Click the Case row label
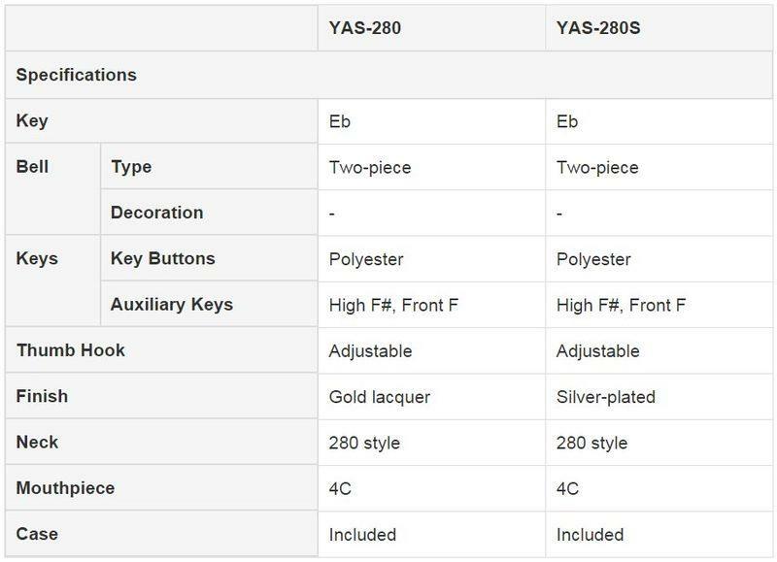777x562 pixels. point(37,534)
